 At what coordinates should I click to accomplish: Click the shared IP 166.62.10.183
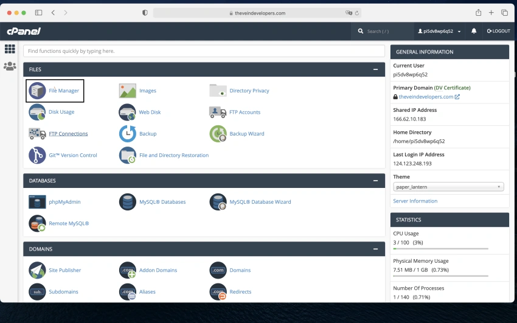(409, 119)
